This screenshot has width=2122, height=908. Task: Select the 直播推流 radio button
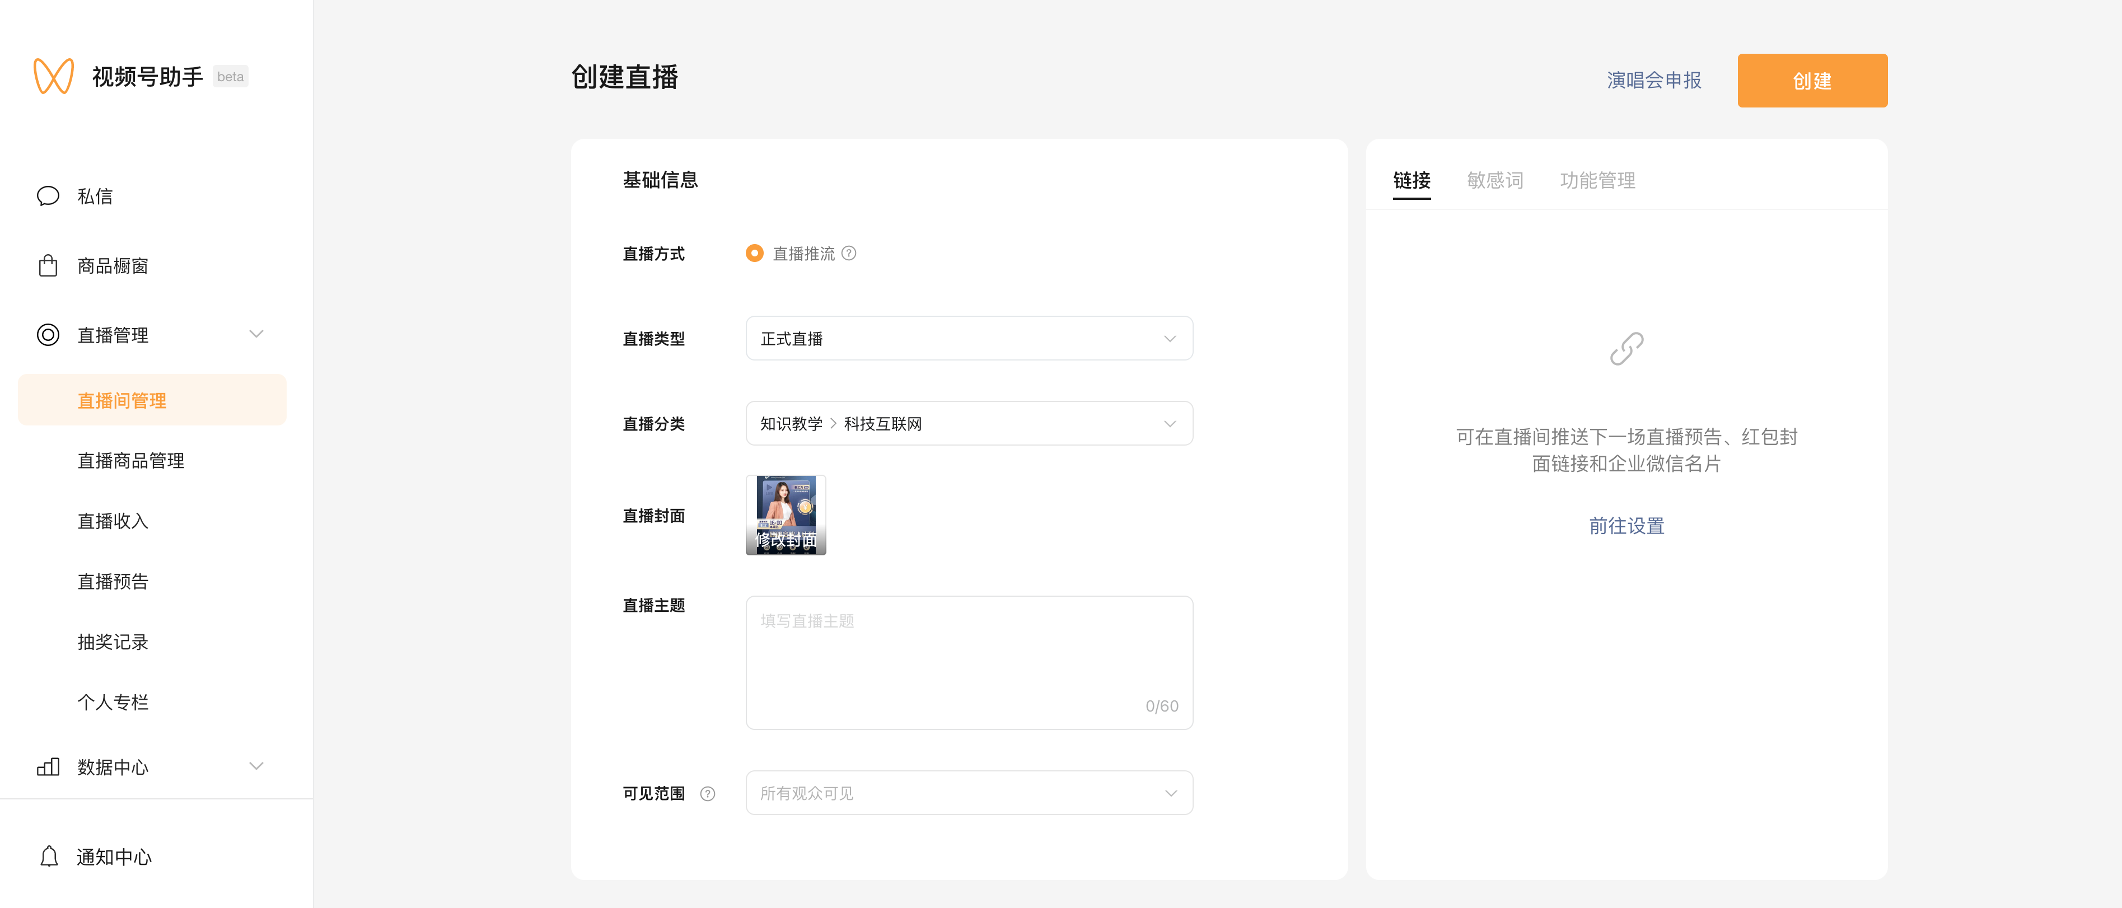click(754, 254)
